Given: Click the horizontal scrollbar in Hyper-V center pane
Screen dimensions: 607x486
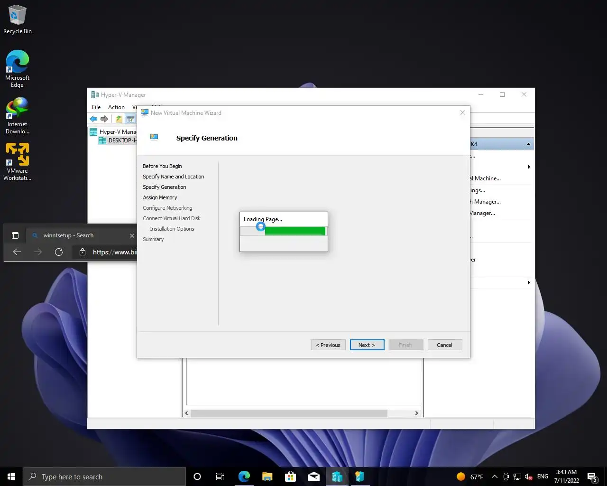Looking at the screenshot, I should (289, 413).
